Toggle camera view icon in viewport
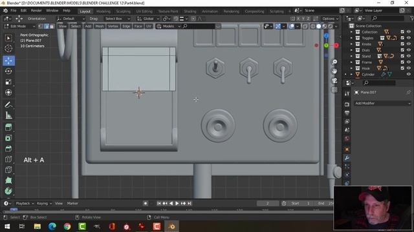Screen dimensions: 414x232 click(334, 81)
